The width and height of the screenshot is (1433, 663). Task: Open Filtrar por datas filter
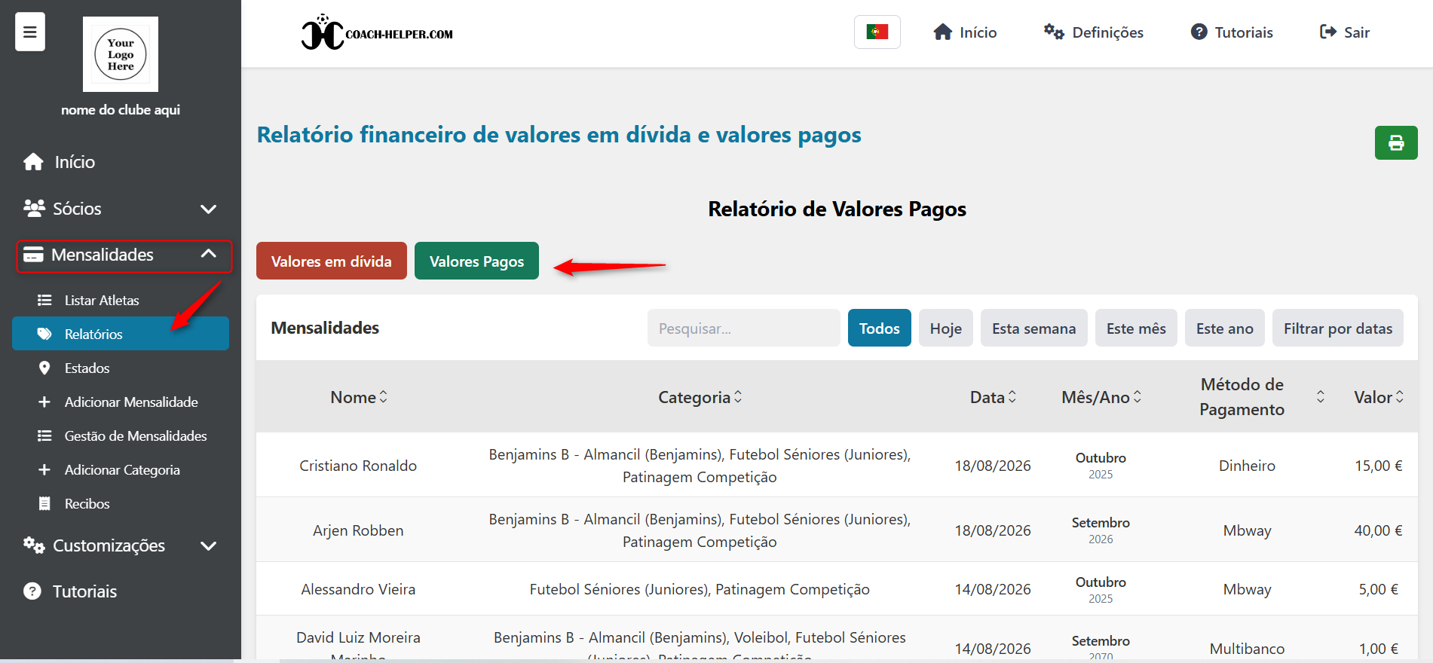click(1338, 328)
